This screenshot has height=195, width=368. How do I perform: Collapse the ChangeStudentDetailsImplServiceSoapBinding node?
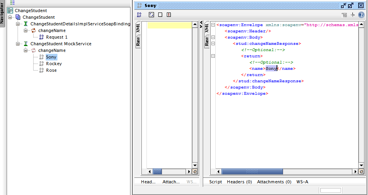pos(18,24)
